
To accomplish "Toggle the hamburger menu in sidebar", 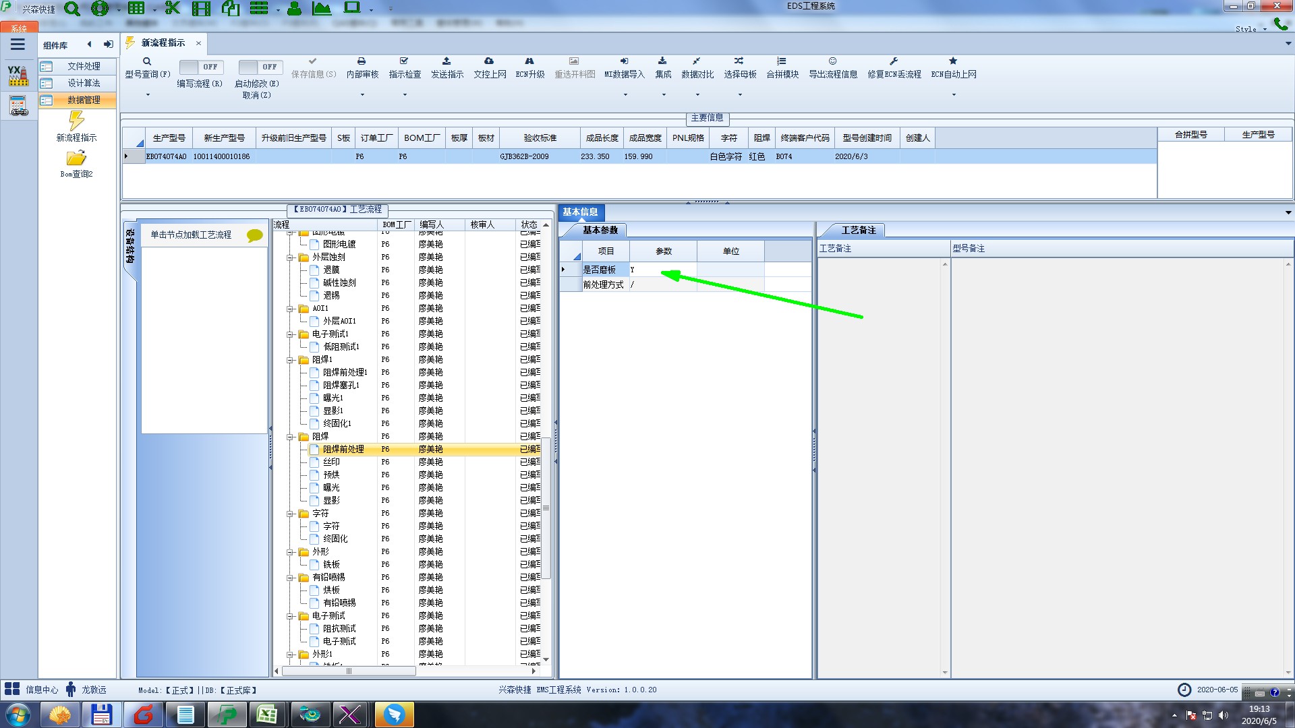I will tap(18, 44).
